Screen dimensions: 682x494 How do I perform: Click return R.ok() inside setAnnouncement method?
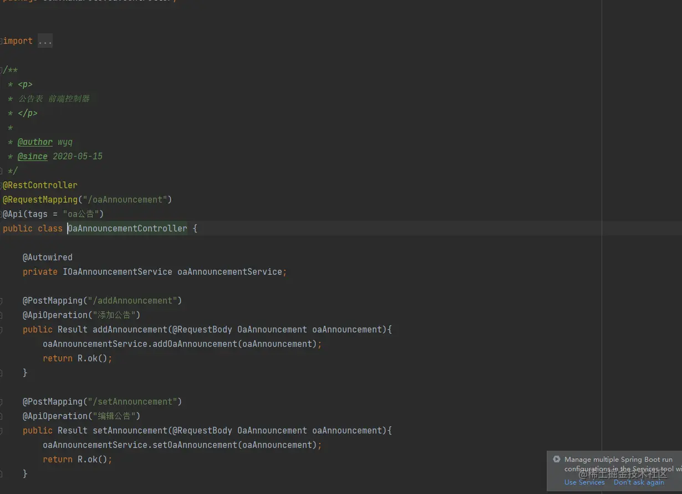click(78, 460)
